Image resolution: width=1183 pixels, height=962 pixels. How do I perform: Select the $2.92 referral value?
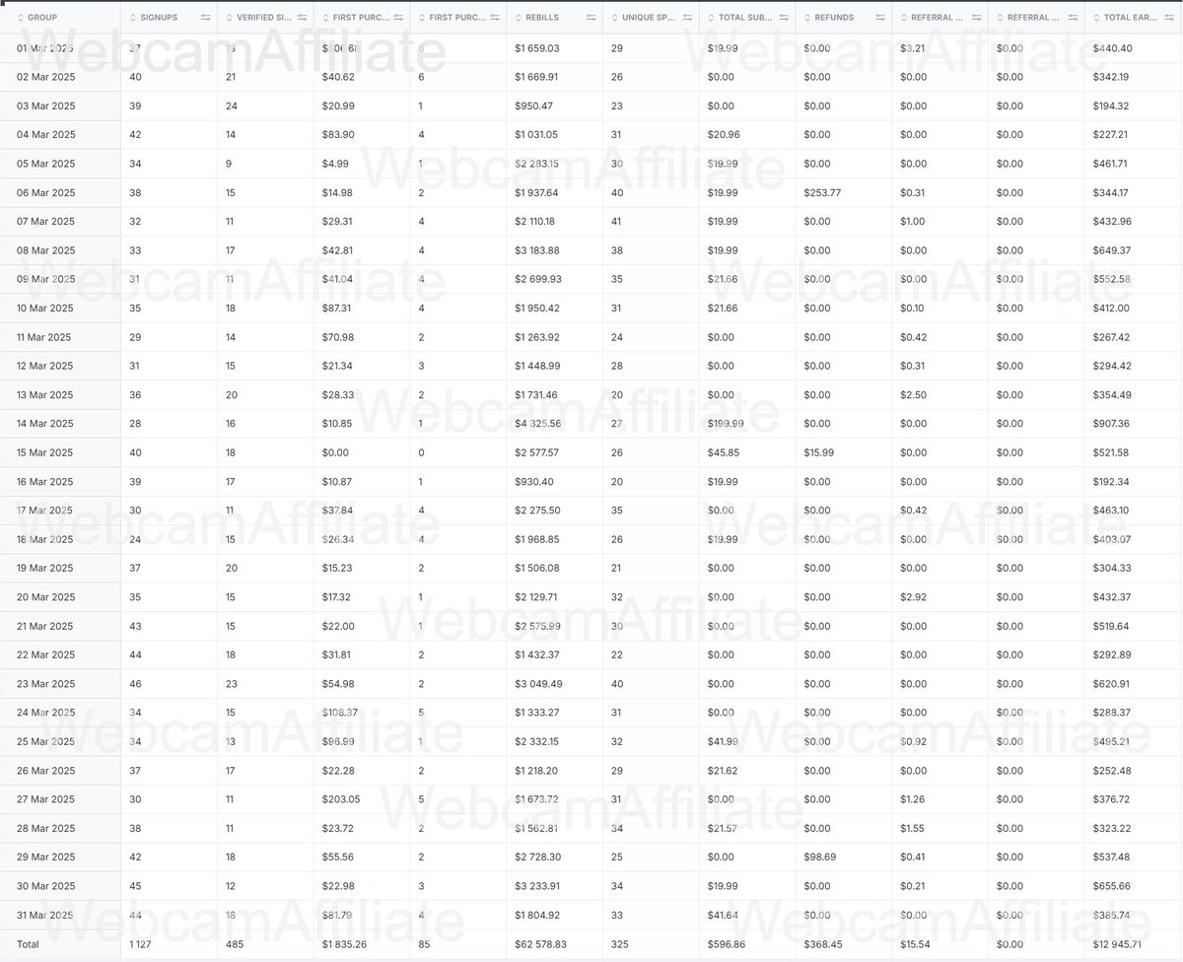(913, 597)
